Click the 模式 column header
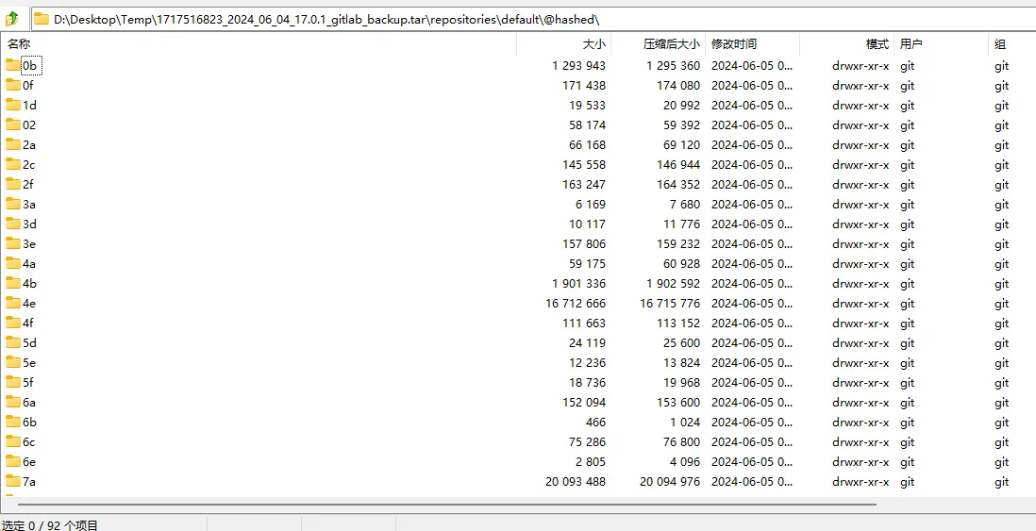Image resolution: width=1036 pixels, height=531 pixels. tap(877, 44)
